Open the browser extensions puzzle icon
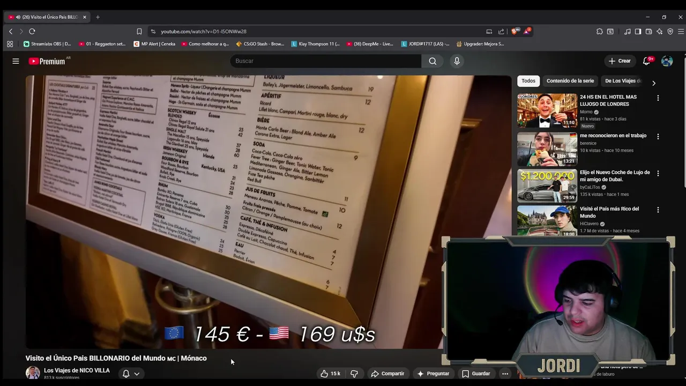686x386 pixels. tap(600, 32)
